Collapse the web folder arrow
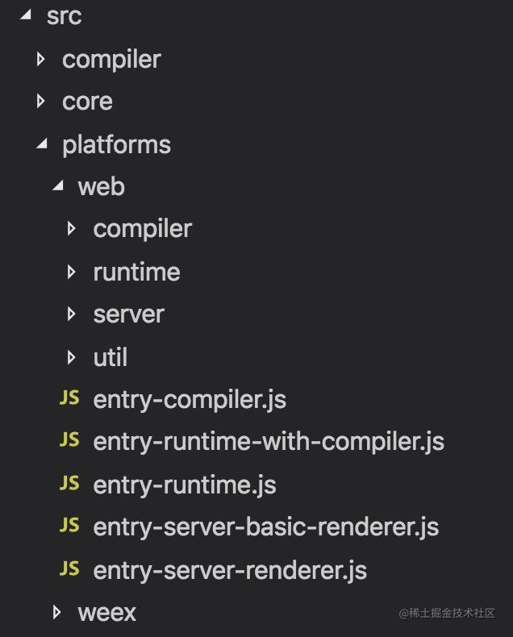The width and height of the screenshot is (513, 637). (58, 185)
